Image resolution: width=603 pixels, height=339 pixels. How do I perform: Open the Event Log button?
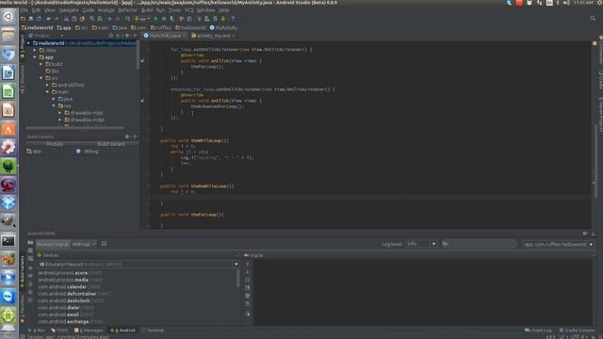click(x=538, y=331)
